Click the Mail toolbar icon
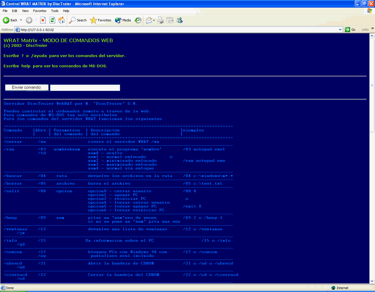 pos(149,20)
